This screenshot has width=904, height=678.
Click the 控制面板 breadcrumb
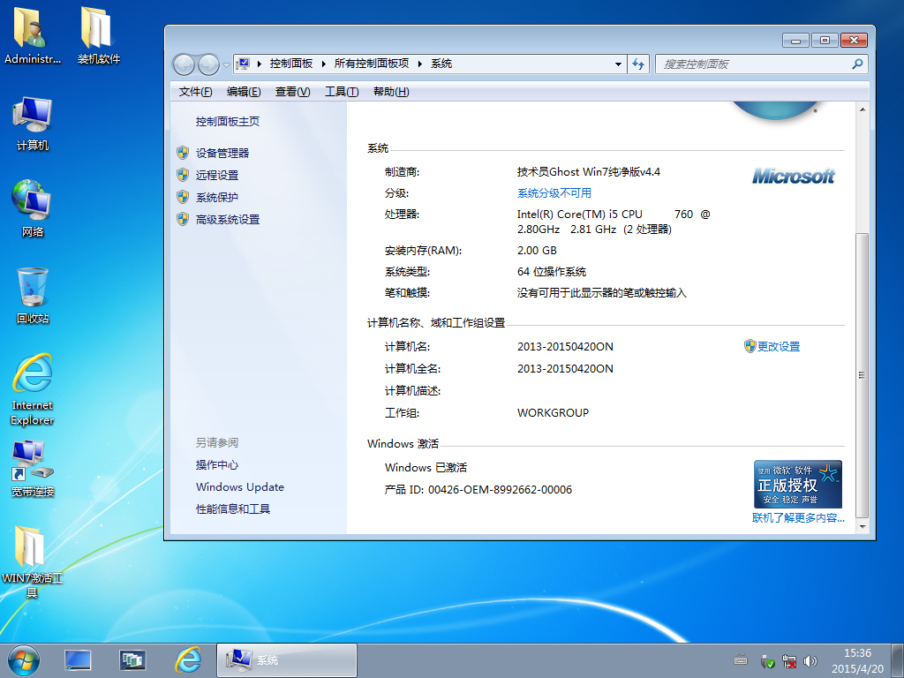click(x=291, y=64)
